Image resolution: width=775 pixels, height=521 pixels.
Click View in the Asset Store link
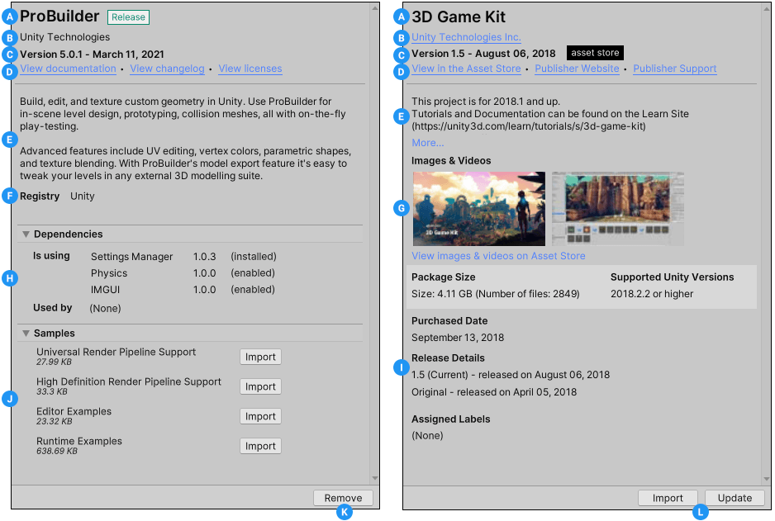click(x=466, y=69)
